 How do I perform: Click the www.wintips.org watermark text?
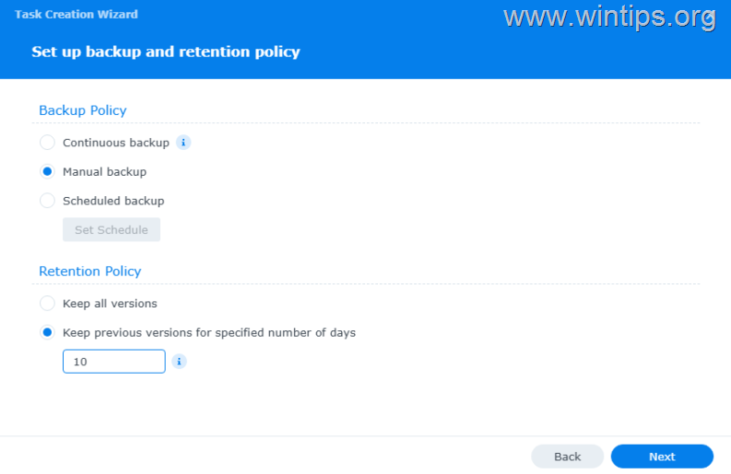pyautogui.click(x=597, y=17)
